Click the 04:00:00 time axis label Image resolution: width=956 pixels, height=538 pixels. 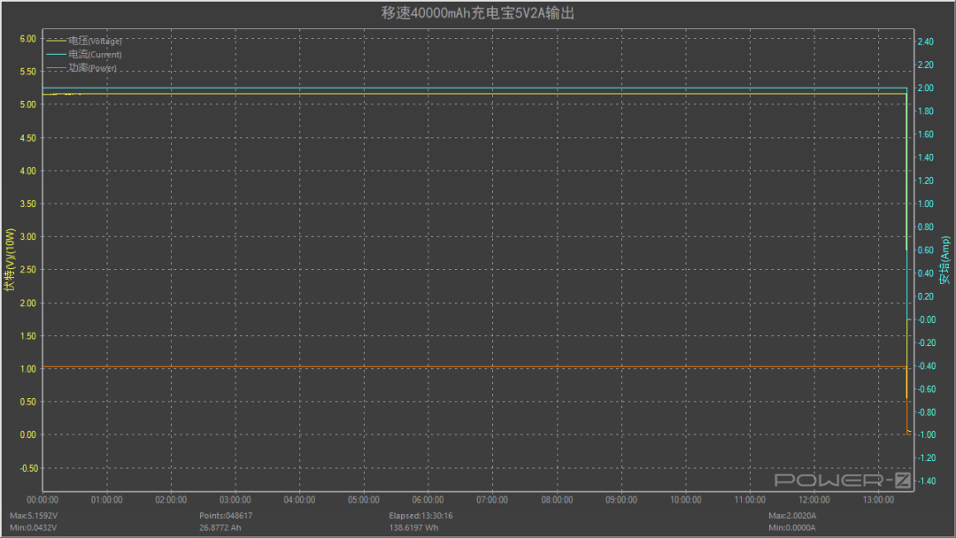pyautogui.click(x=299, y=500)
